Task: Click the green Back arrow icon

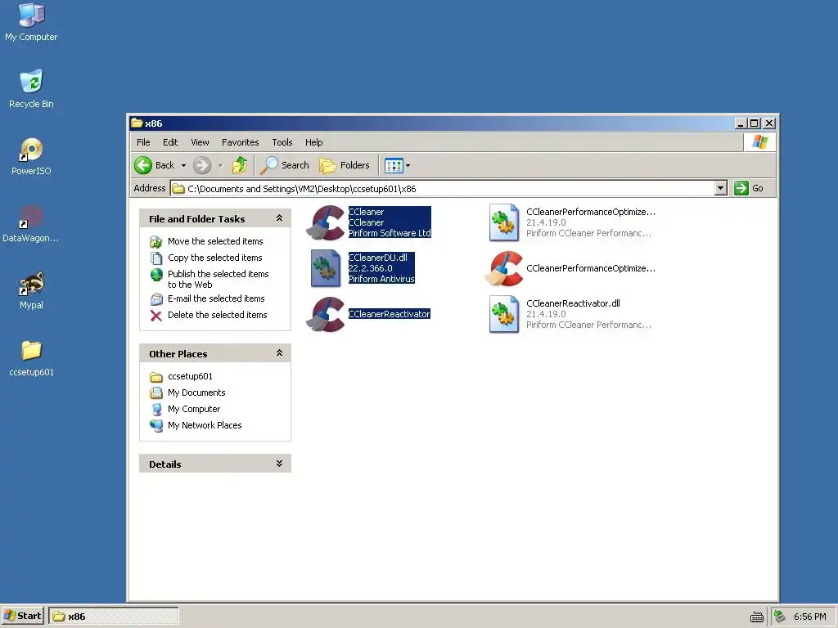Action: [143, 165]
